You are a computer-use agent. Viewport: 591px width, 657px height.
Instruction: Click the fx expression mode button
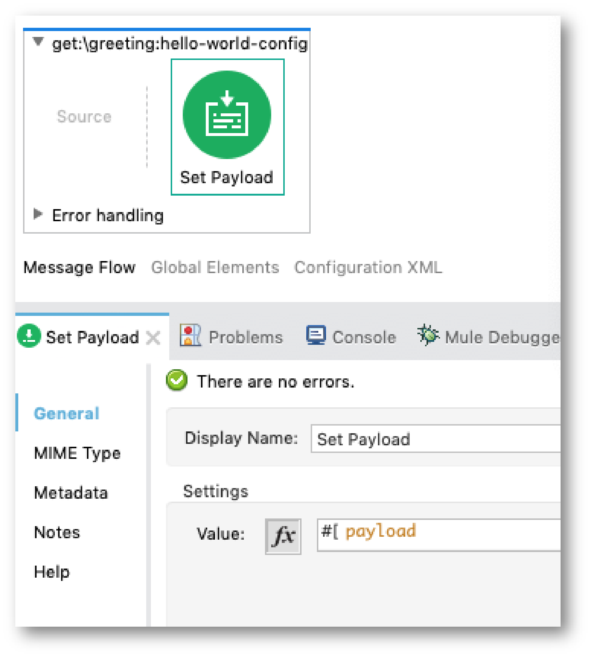(x=283, y=535)
